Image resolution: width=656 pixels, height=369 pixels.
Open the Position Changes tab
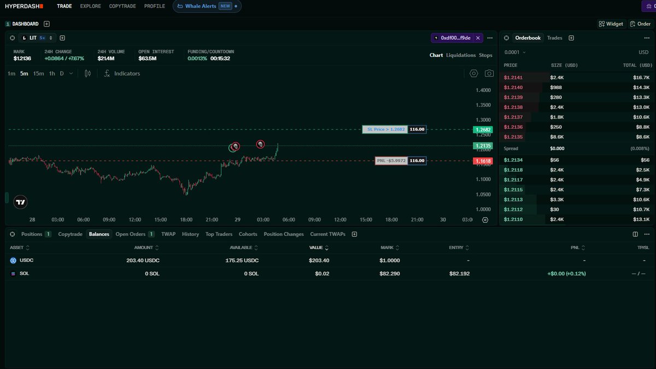click(284, 234)
